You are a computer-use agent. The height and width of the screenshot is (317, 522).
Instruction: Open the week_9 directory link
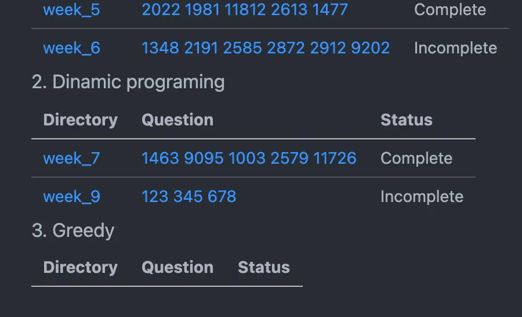[x=71, y=197]
